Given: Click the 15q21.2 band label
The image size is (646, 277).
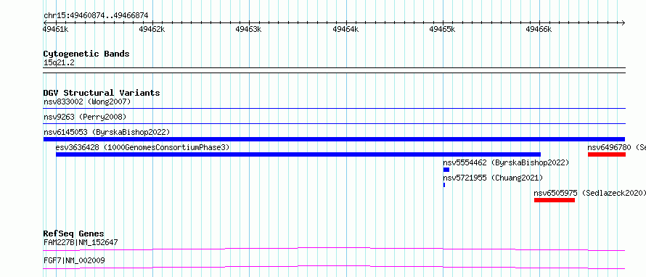Looking at the screenshot, I should pyautogui.click(x=59, y=63).
